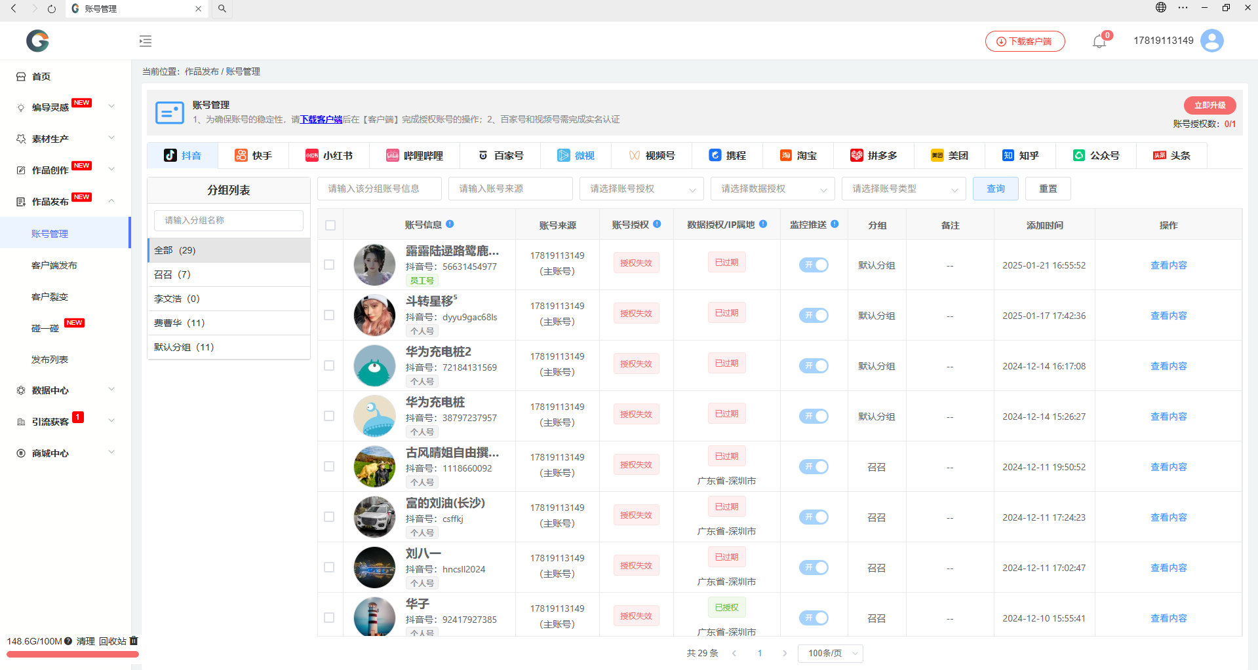Open the 100条/页 page size dropdown
This screenshot has height=670, width=1258.
point(830,653)
